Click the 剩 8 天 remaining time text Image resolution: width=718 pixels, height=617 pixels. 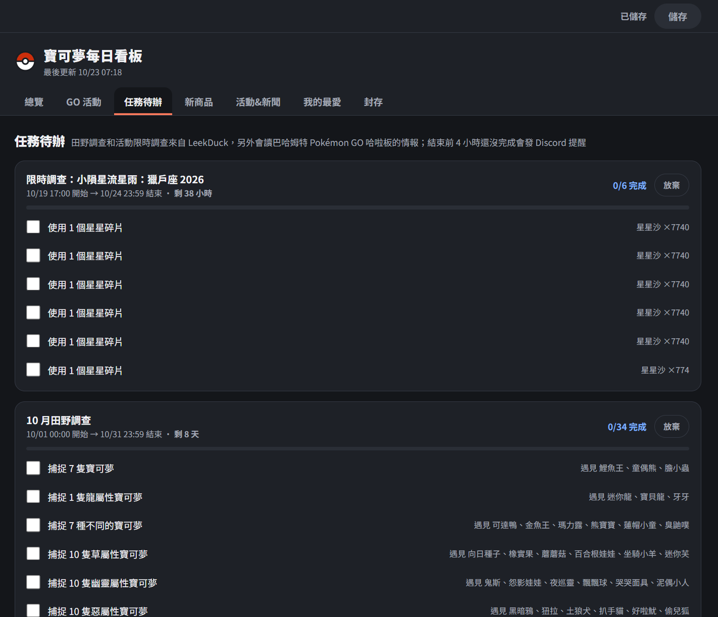pos(186,434)
